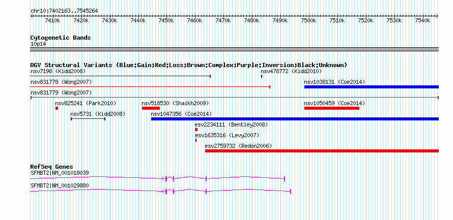
Task: Open esv1635316 (Levy2007) label
Action: point(227,135)
